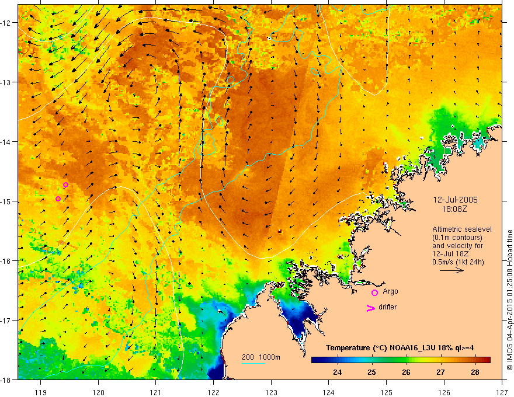The height and width of the screenshot is (397, 514).
Task: Click the IMOS copyright timestamp text
Action: coord(509,301)
